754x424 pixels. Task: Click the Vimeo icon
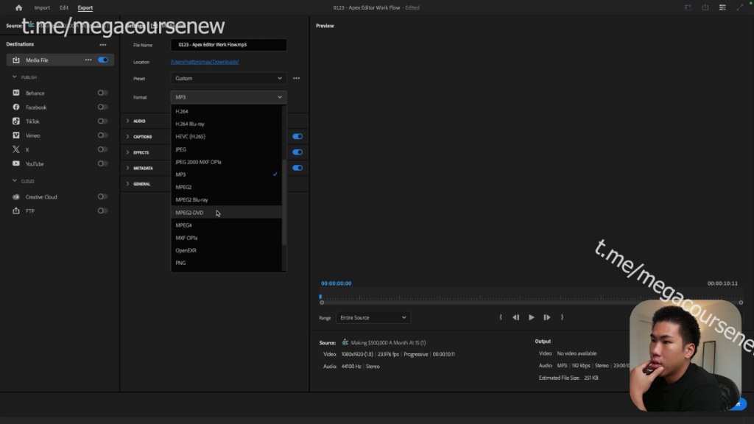pyautogui.click(x=16, y=135)
